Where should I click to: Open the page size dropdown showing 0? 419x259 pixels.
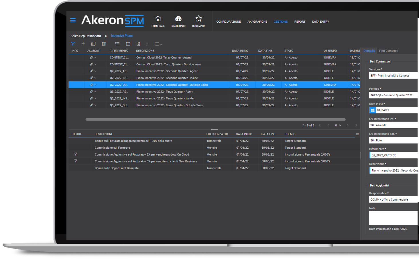[338, 125]
